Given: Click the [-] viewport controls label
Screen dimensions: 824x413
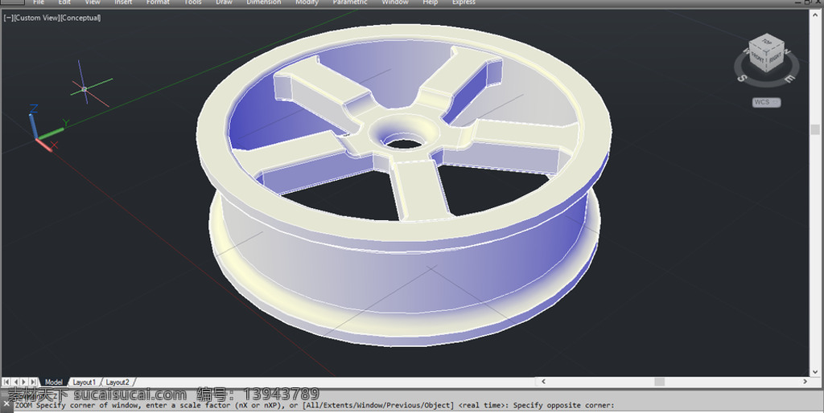Looking at the screenshot, I should tap(8, 18).
